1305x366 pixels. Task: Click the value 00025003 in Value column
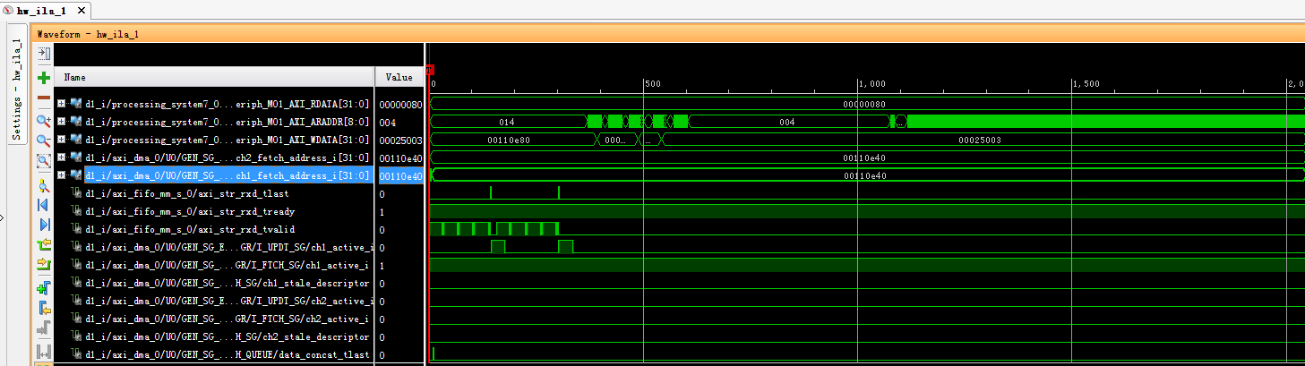pyautogui.click(x=399, y=140)
